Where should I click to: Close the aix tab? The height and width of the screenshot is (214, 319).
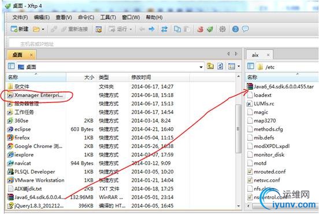[268, 55]
